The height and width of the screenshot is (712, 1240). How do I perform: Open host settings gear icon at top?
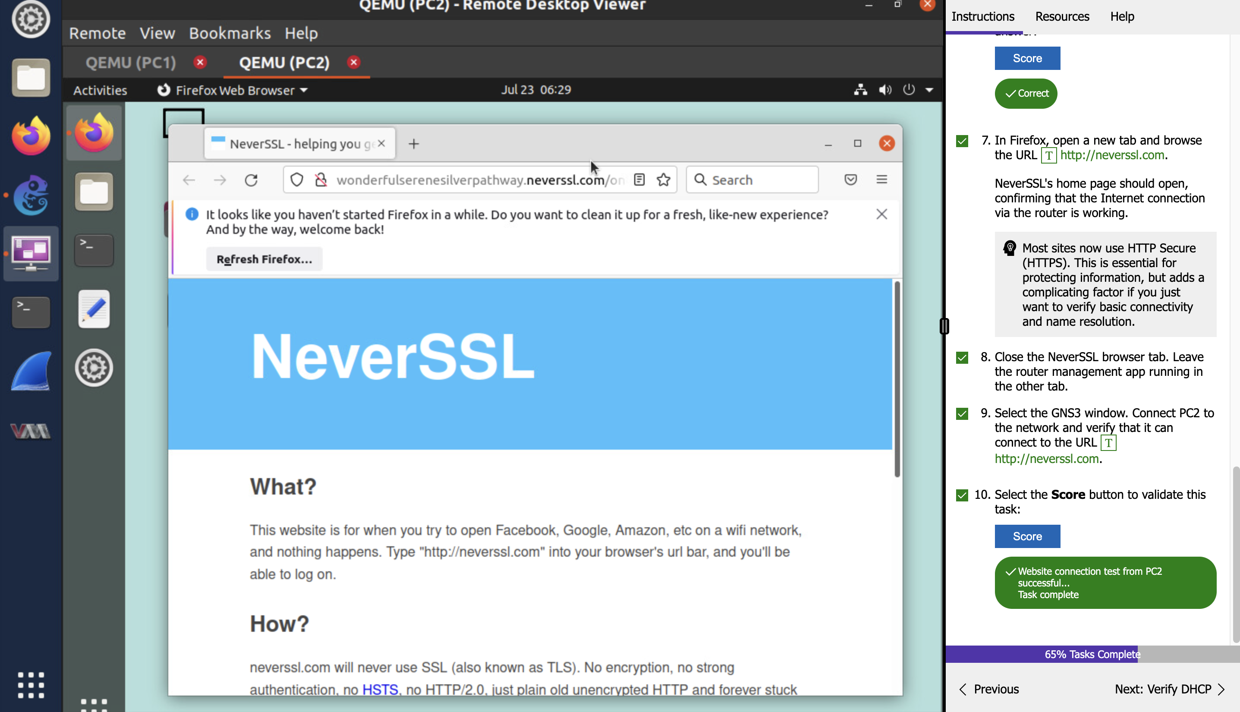tap(31, 19)
